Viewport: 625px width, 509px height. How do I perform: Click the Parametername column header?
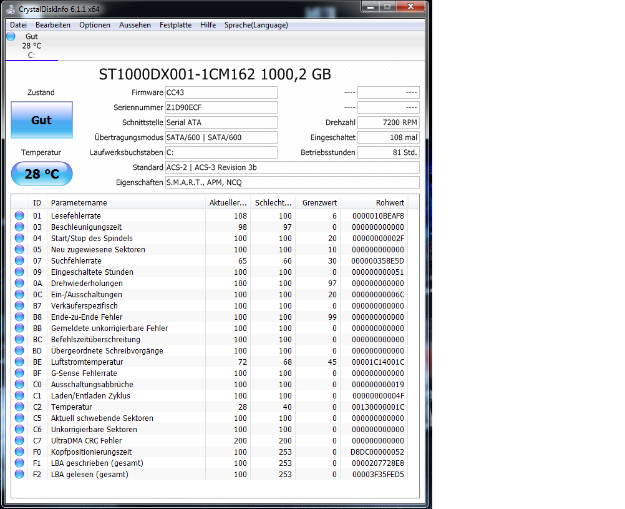click(126, 203)
